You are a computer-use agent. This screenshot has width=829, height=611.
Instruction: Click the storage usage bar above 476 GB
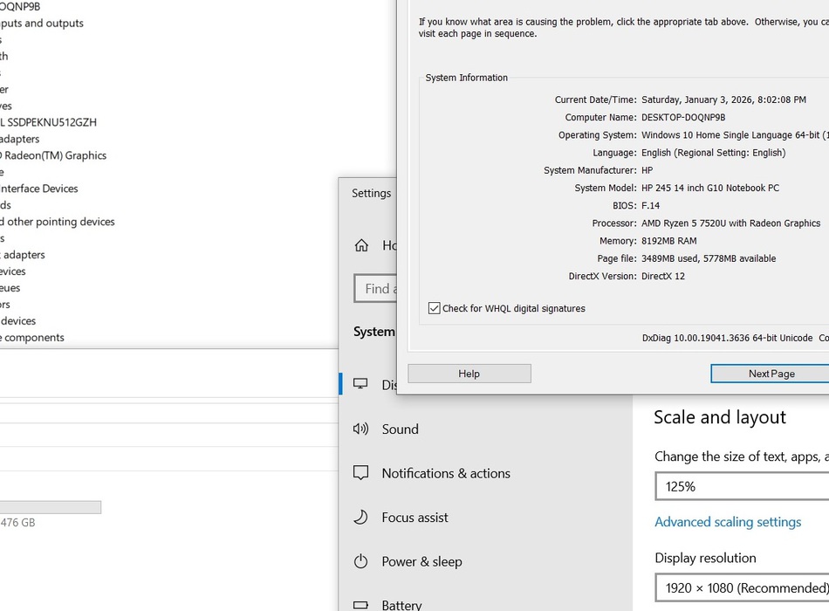pos(50,507)
